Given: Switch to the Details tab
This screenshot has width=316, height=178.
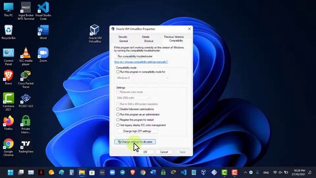Looking at the screenshot, I should tap(146, 37).
